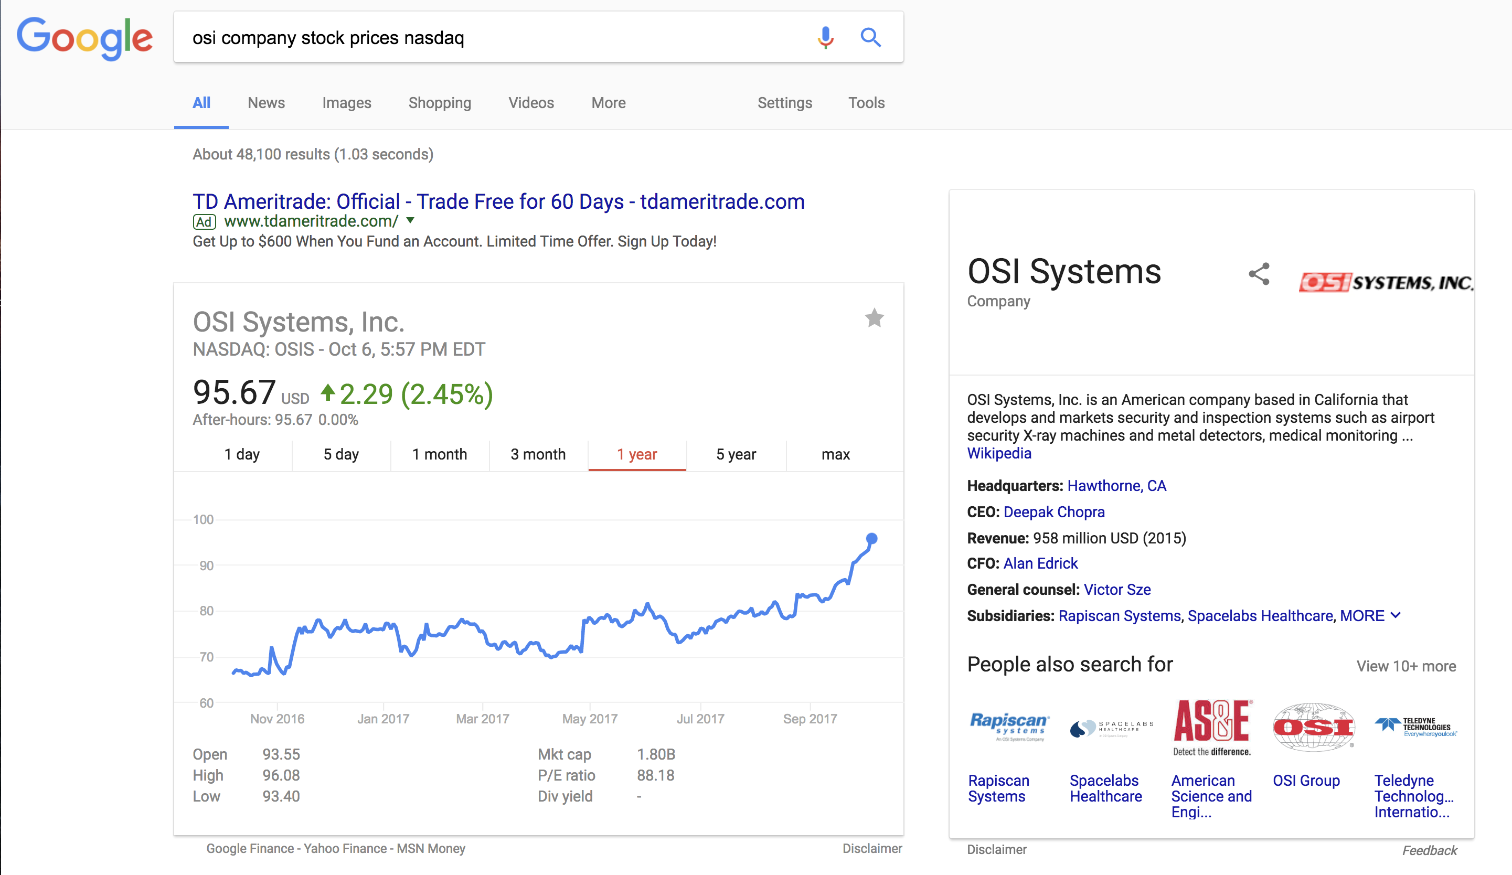Open the Deepak Chopra CEO link
The width and height of the screenshot is (1512, 875).
[x=1053, y=512]
